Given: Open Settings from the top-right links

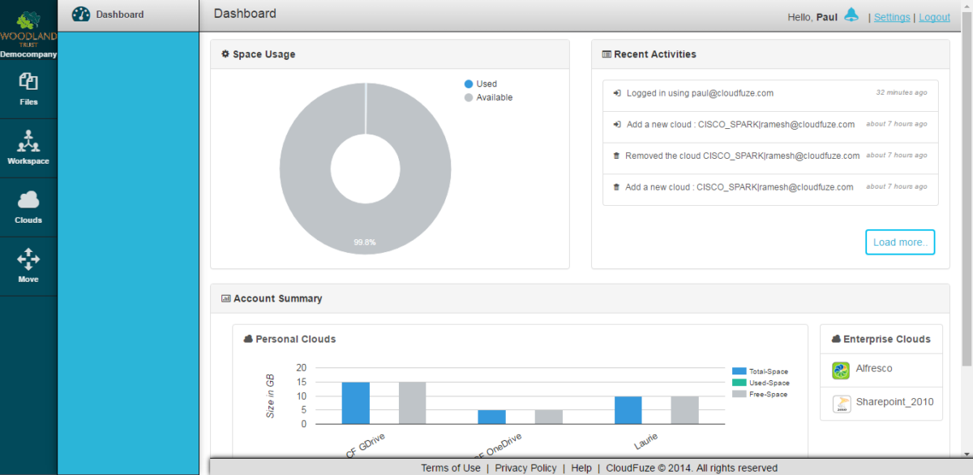Looking at the screenshot, I should [x=892, y=16].
